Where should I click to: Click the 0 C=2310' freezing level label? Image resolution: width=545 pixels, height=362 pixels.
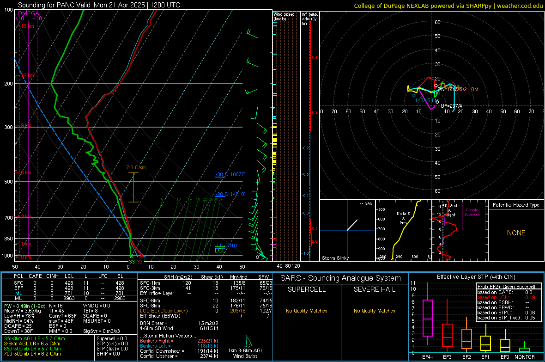(x=226, y=245)
